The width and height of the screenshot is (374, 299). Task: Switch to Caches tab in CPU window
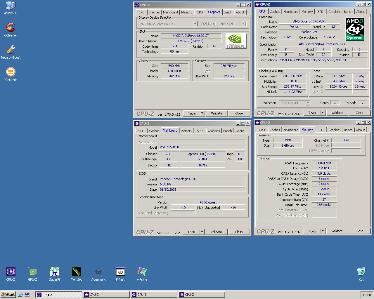[275, 12]
